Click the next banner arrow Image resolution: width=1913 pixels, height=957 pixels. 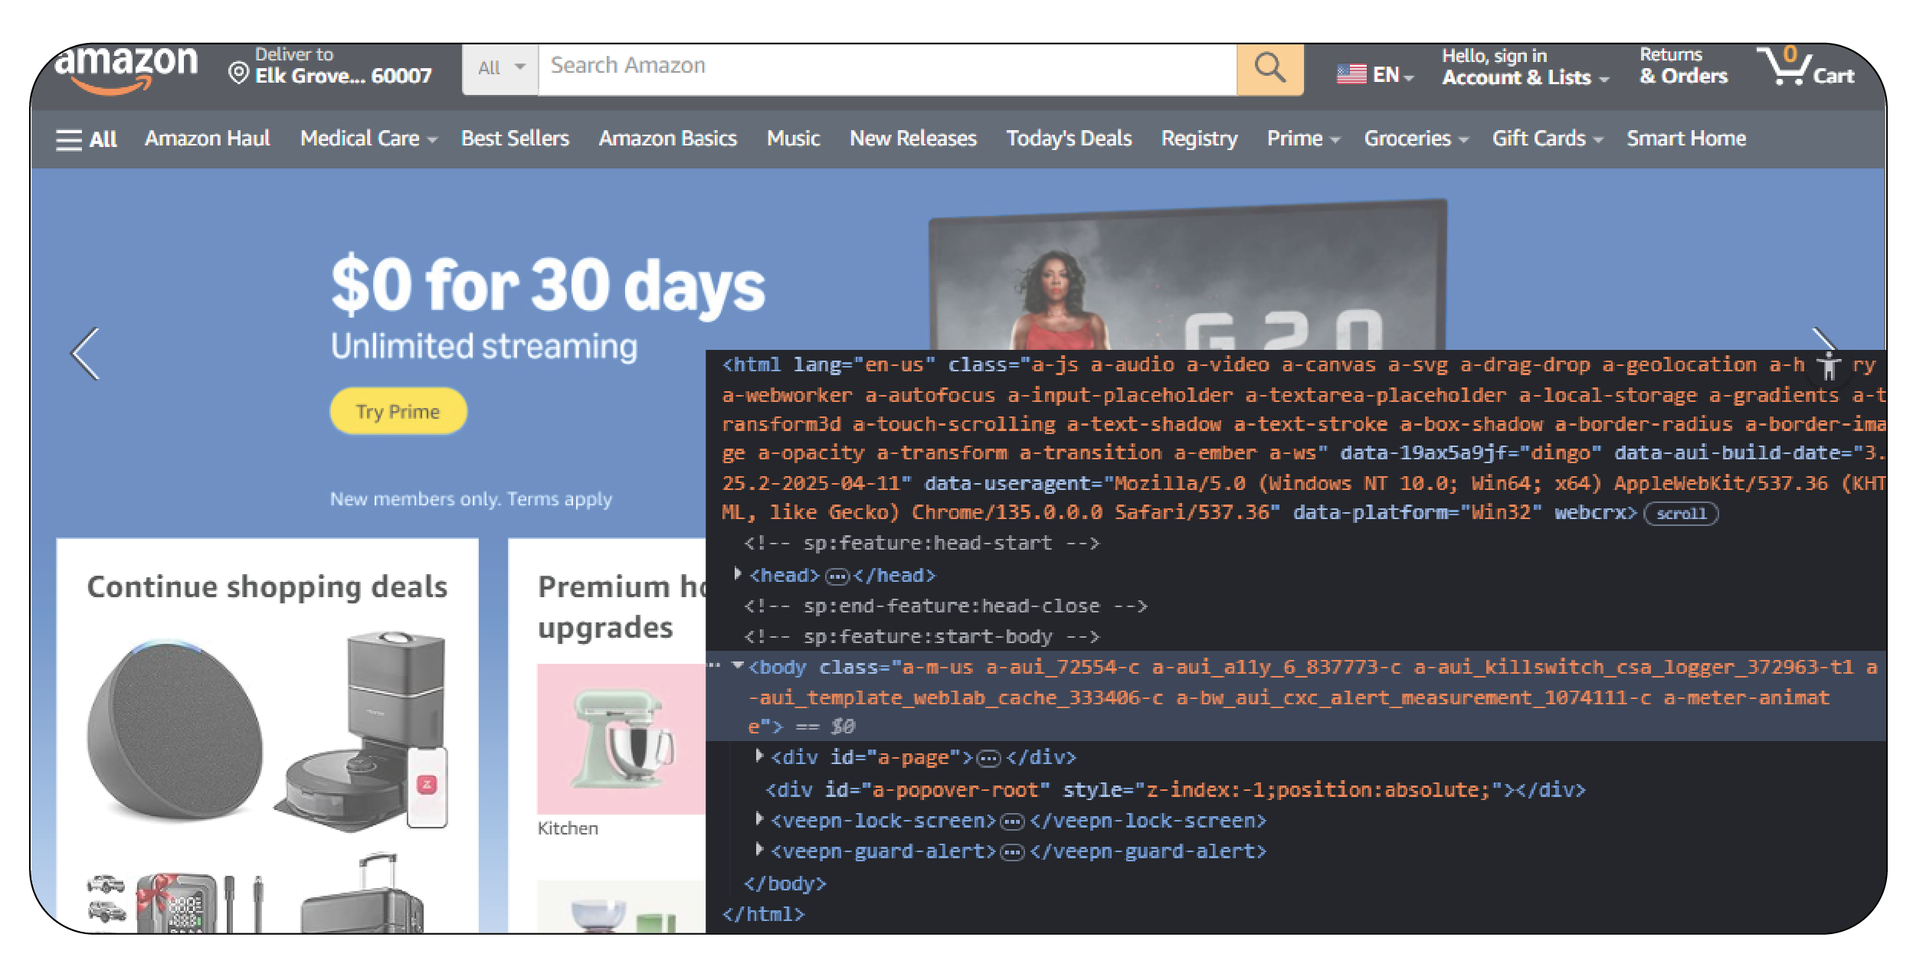[x=1823, y=339]
